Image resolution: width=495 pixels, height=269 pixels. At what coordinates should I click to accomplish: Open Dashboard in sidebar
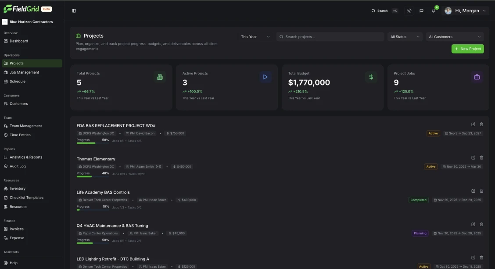coord(32,41)
